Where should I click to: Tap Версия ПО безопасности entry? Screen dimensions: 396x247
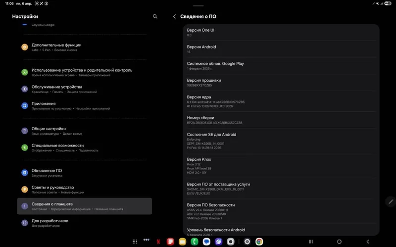click(x=281, y=211)
